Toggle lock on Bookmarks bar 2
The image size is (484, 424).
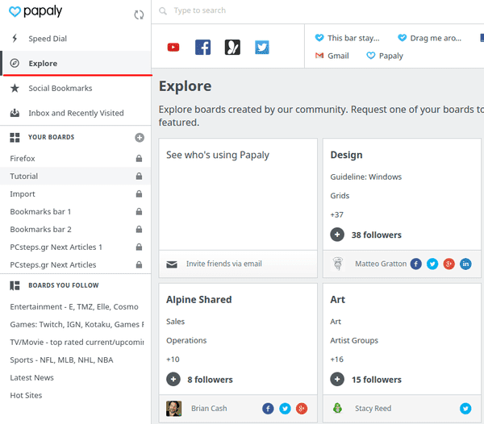[x=140, y=230]
